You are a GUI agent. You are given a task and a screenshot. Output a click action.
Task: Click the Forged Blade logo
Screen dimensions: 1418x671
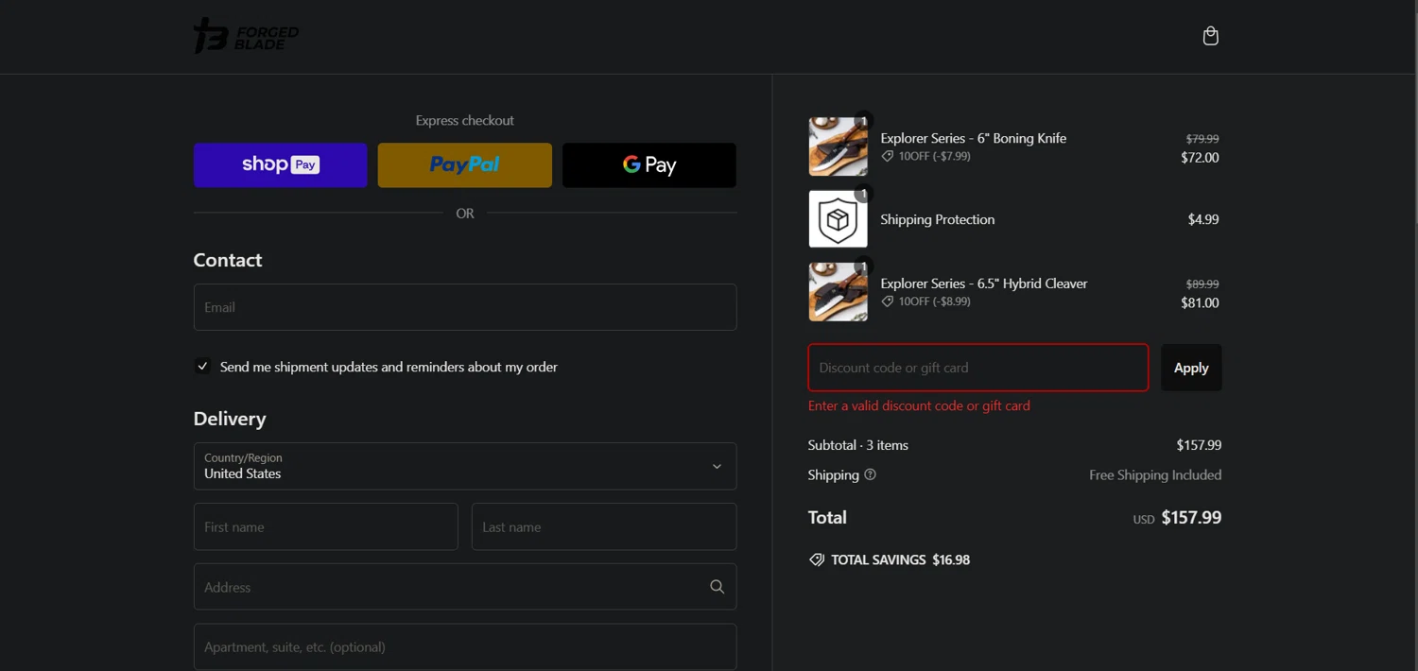point(246,36)
